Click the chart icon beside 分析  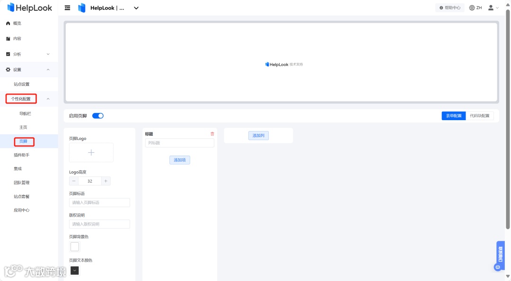[x=8, y=54]
